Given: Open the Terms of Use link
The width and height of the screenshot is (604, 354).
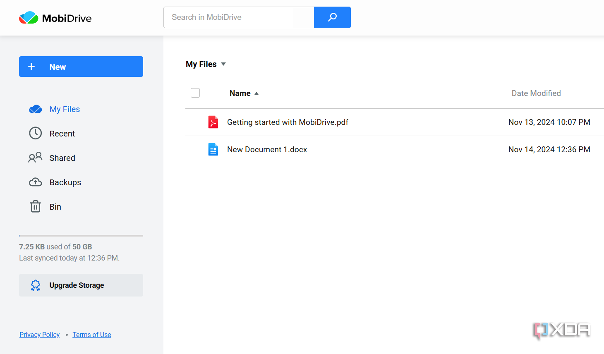Looking at the screenshot, I should point(91,334).
